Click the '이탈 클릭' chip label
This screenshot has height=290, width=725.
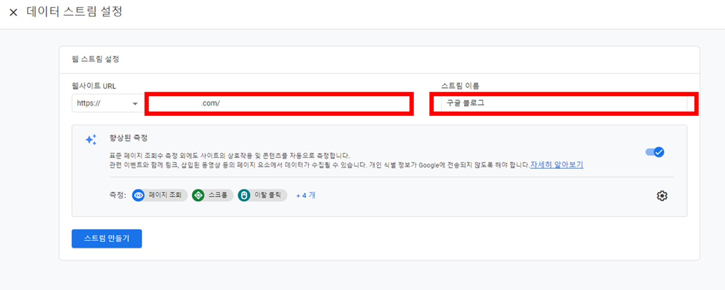tap(268, 195)
